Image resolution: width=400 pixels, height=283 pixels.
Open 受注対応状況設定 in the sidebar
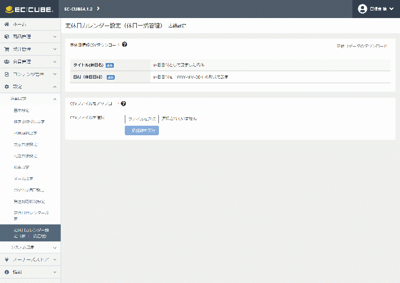29,202
